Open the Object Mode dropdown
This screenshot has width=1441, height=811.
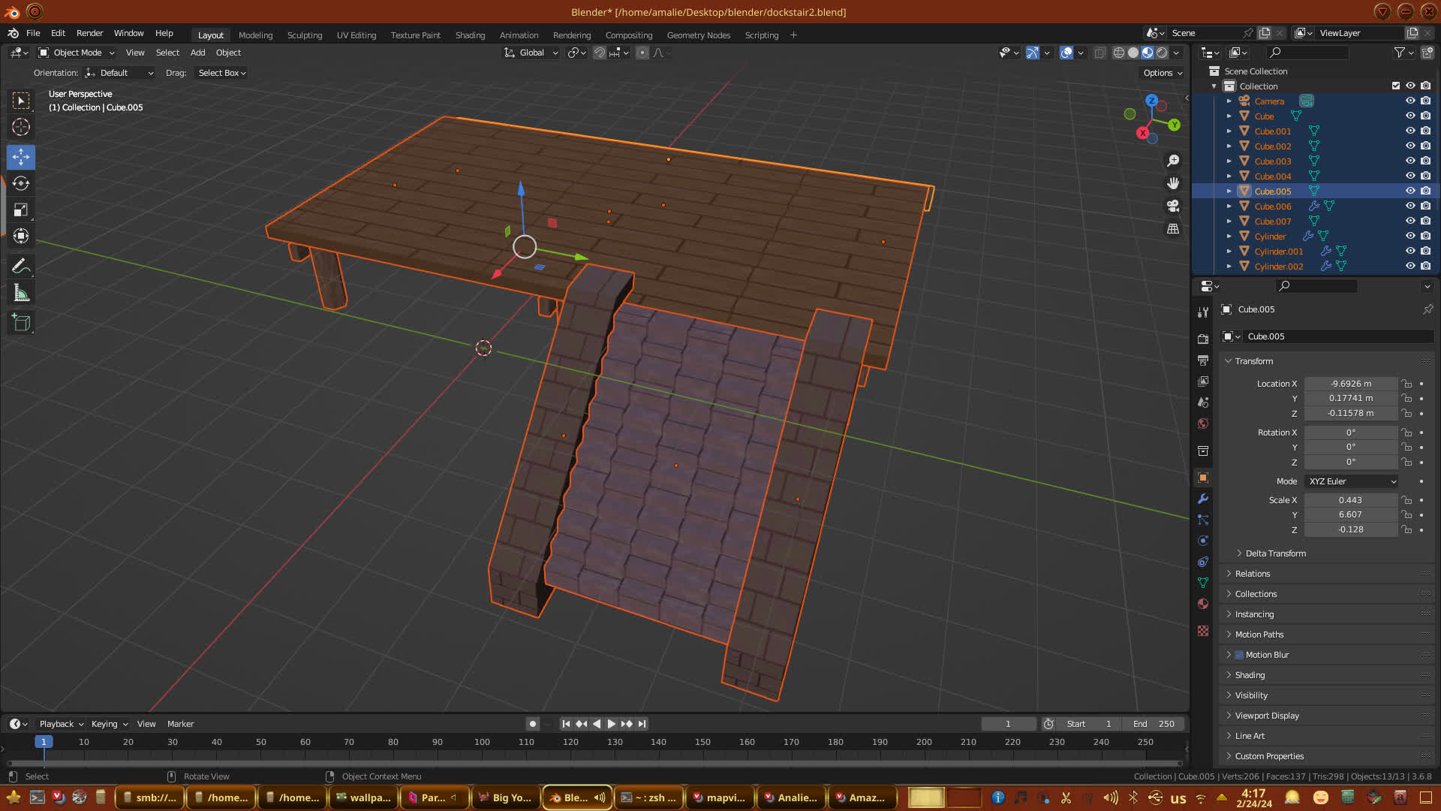click(x=77, y=53)
